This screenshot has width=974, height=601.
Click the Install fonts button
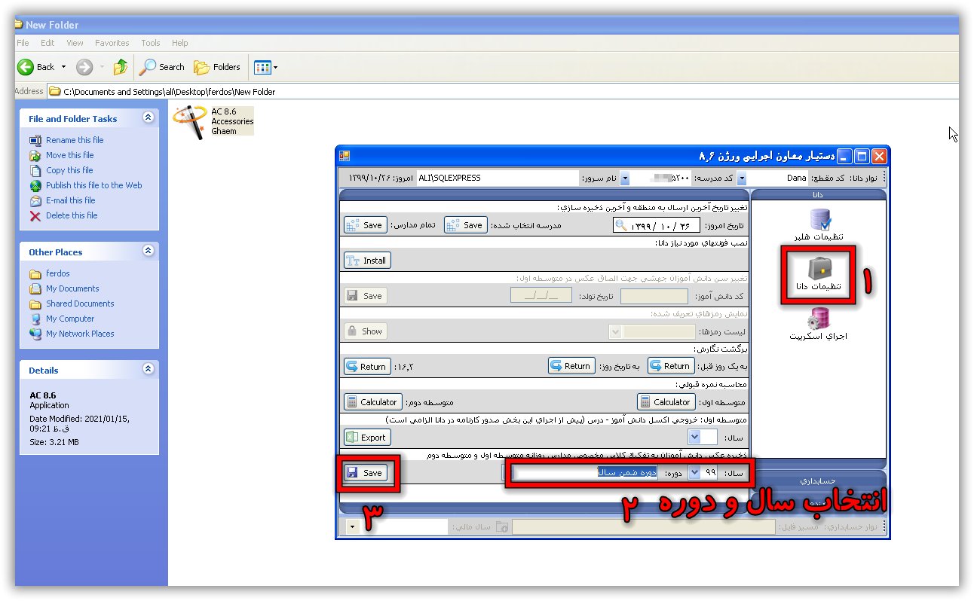[367, 261]
